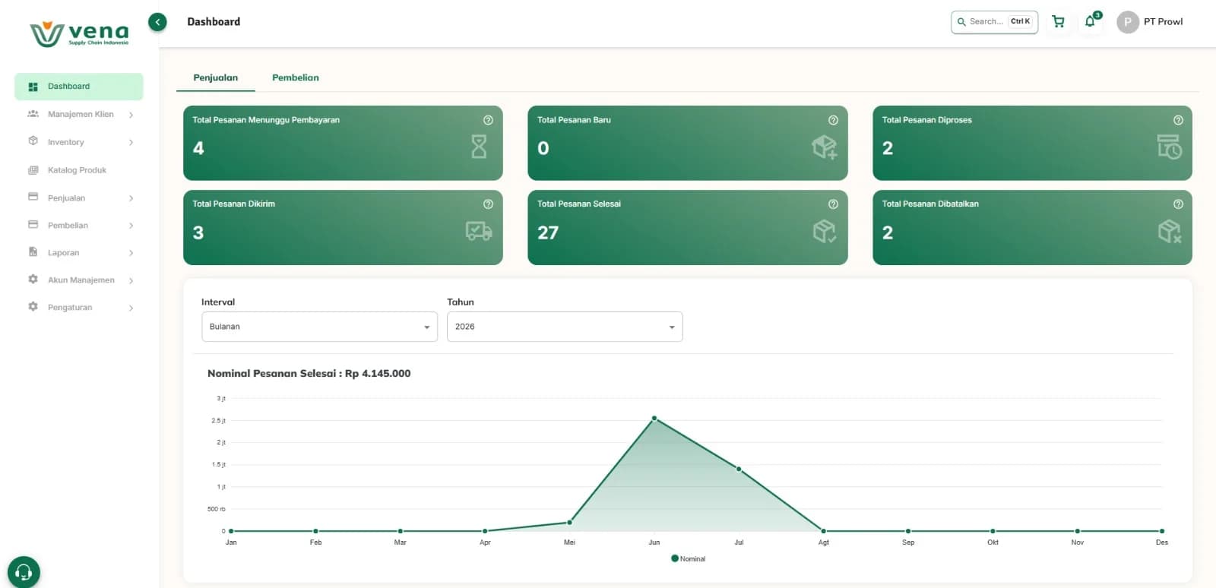1216x588 pixels.
Task: Open the Tahun dropdown showing 2026
Action: [x=565, y=327]
